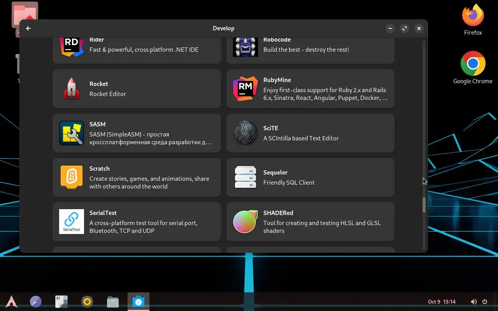Click the Robocode app icon
Image resolution: width=498 pixels, height=311 pixels.
coord(245,47)
